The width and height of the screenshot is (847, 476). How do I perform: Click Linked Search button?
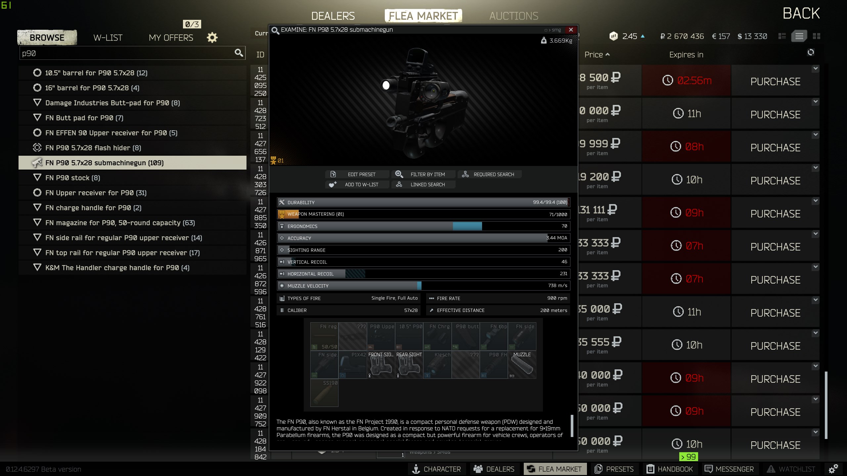(x=423, y=184)
